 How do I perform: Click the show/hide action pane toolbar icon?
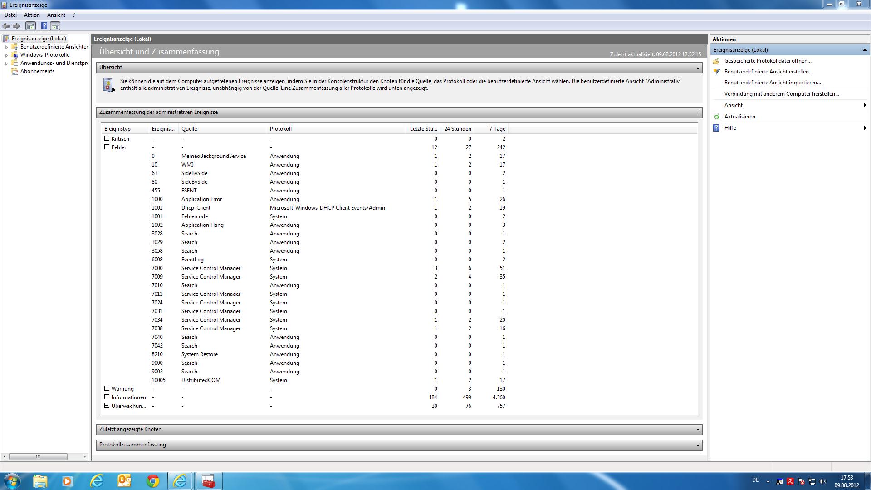[x=55, y=26]
